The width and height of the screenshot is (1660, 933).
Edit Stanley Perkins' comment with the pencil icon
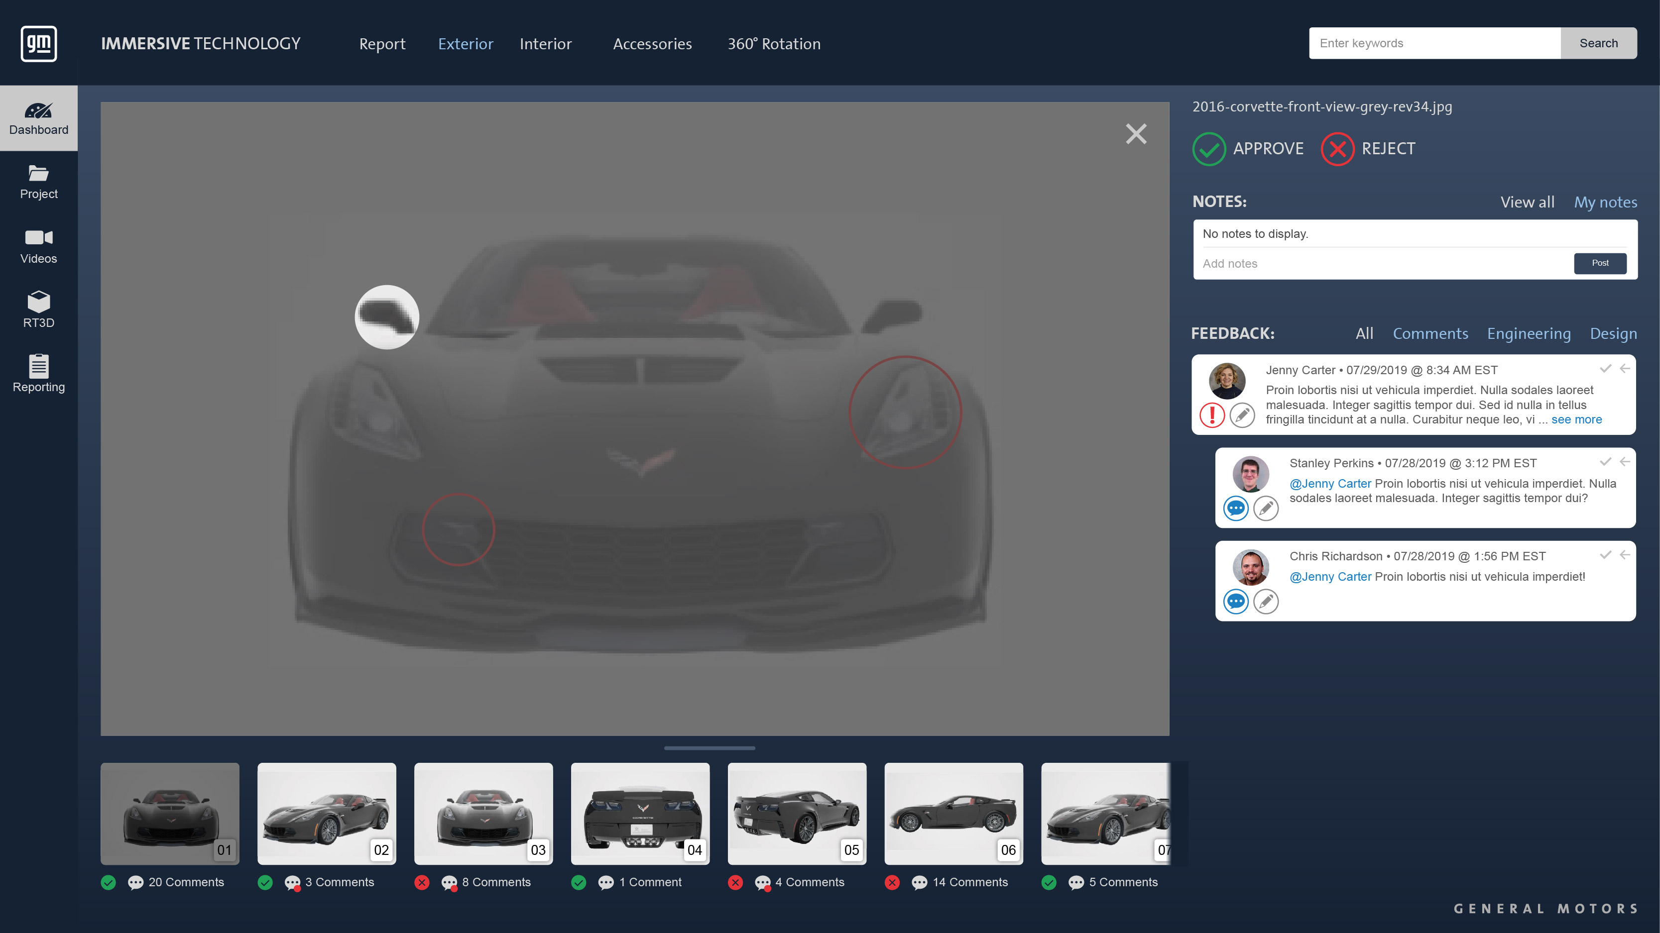coord(1266,508)
